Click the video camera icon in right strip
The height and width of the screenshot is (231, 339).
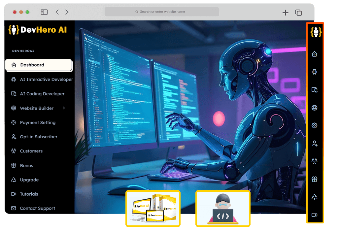pyautogui.click(x=315, y=215)
